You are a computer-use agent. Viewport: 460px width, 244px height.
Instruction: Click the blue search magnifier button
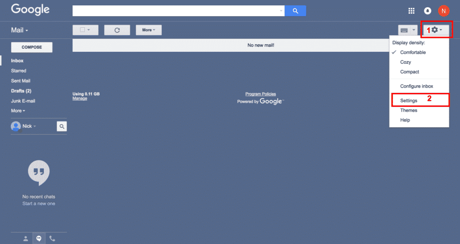click(x=295, y=11)
